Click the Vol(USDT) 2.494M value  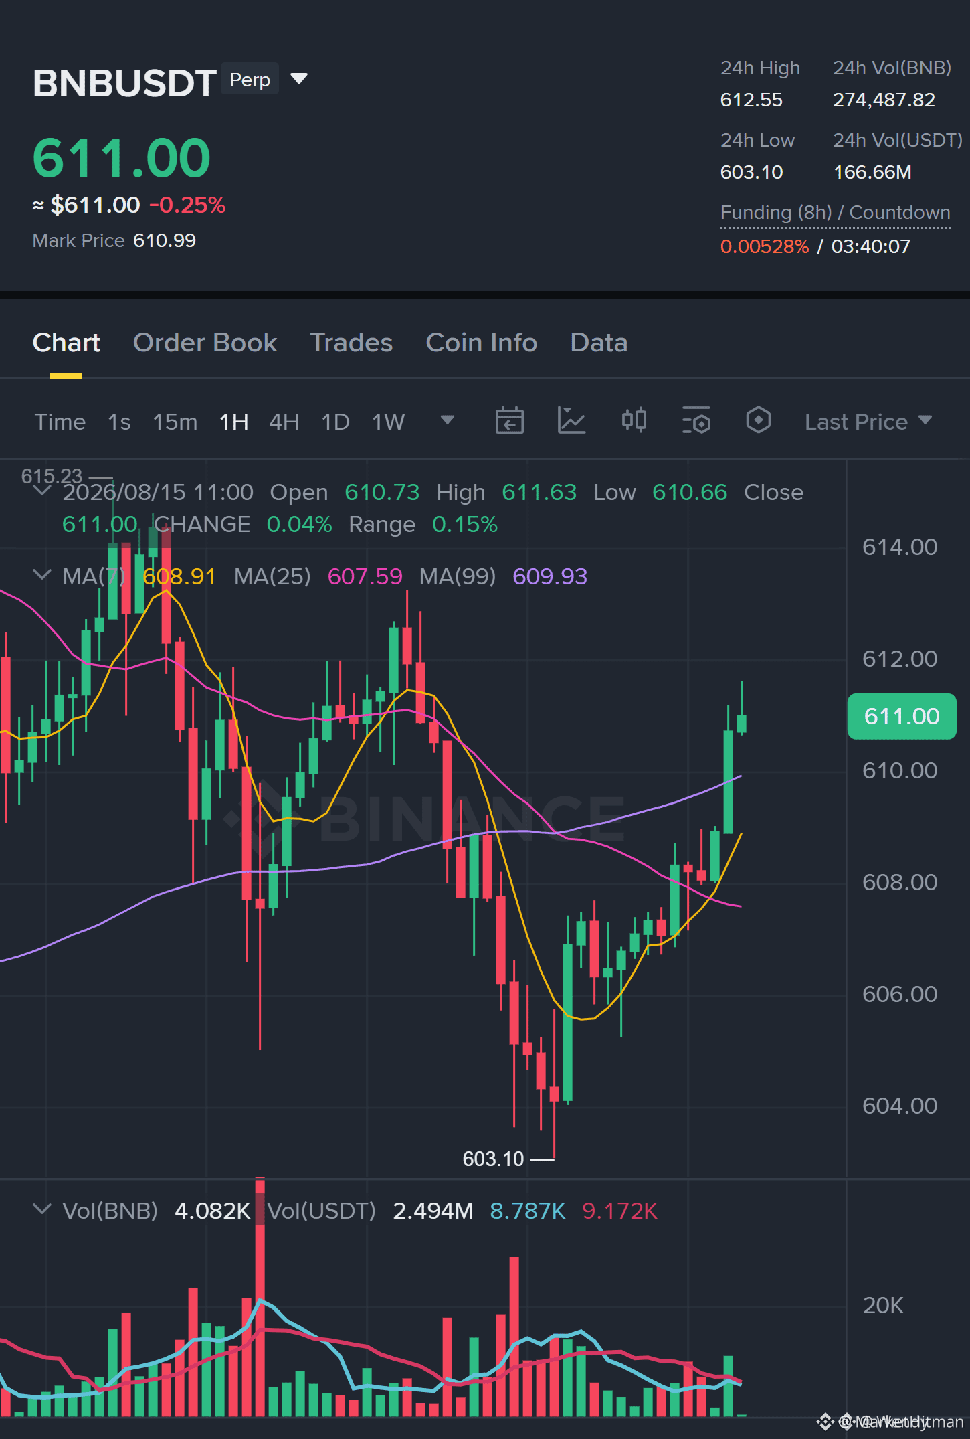433,1211
